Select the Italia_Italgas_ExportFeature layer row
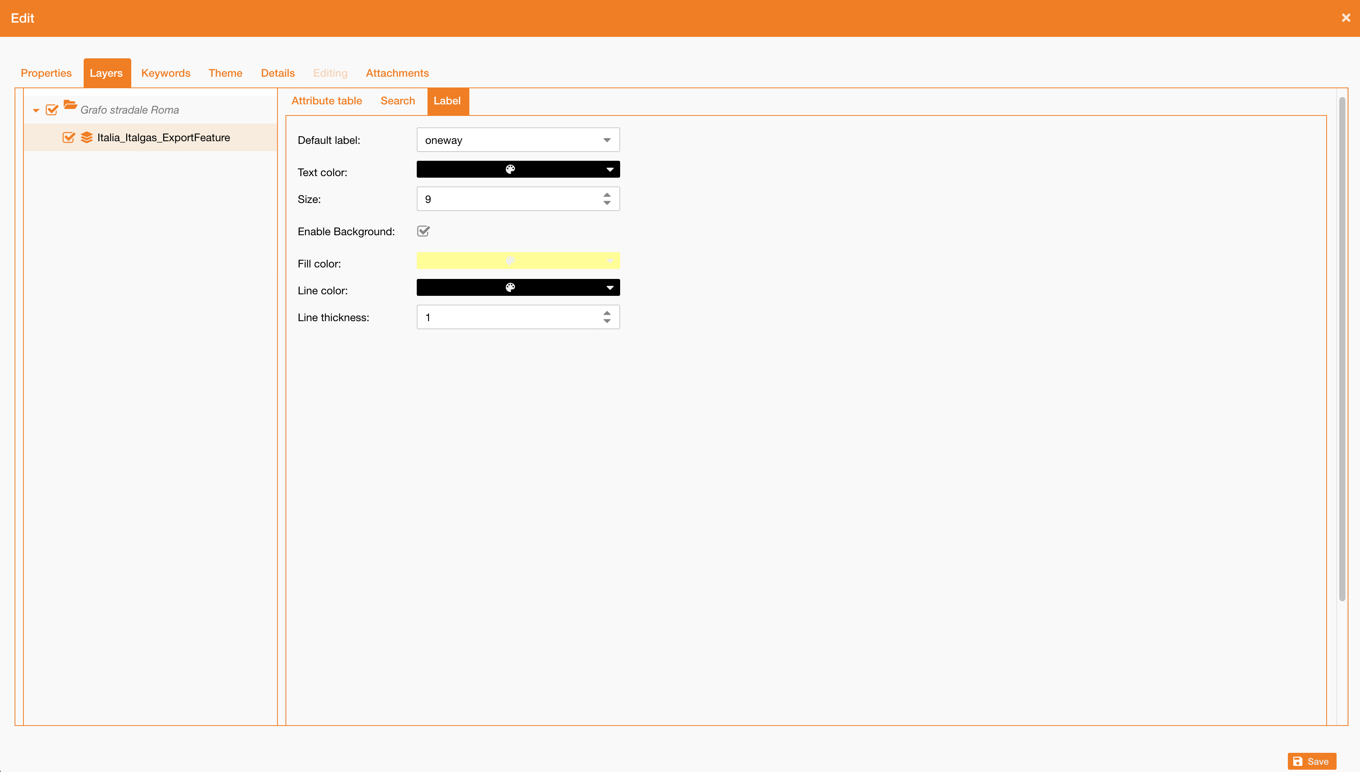Screen dimensions: 1360x772 point(150,138)
